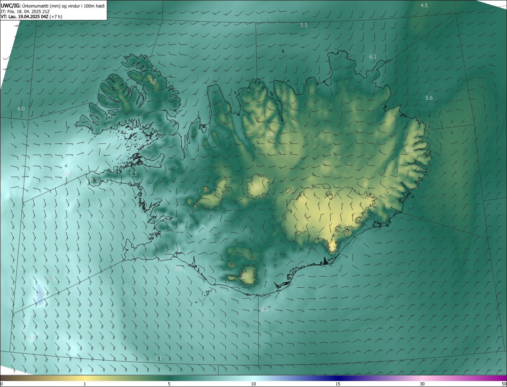
Task: Click the 5.6 precipitation value label
Action: 429,98
